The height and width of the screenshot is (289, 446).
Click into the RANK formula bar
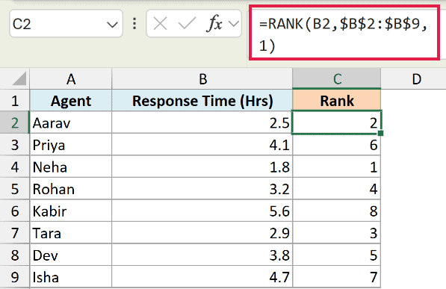pyautogui.click(x=344, y=32)
